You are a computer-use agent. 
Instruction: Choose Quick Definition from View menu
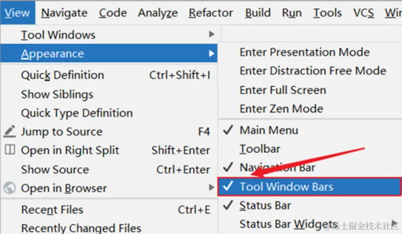(x=62, y=75)
